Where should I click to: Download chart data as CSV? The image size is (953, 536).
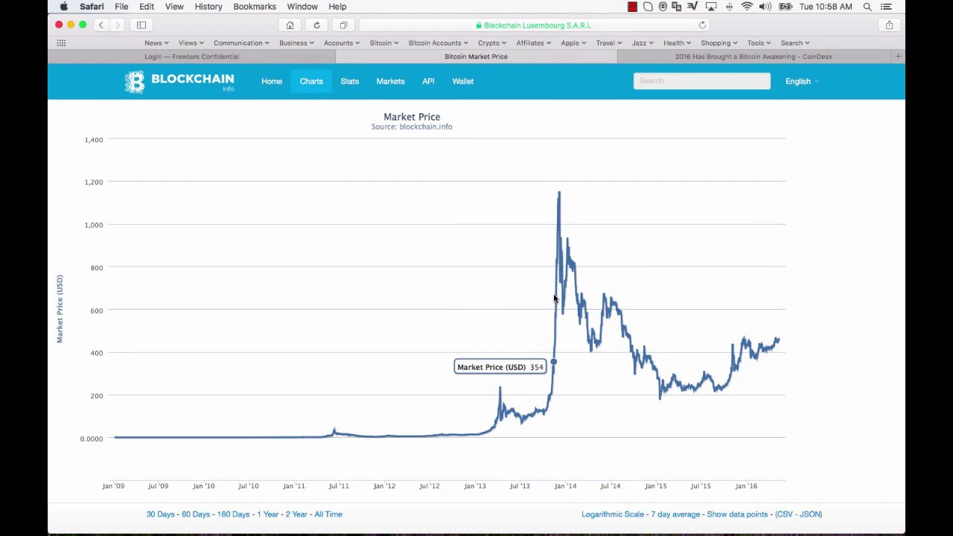coord(785,514)
